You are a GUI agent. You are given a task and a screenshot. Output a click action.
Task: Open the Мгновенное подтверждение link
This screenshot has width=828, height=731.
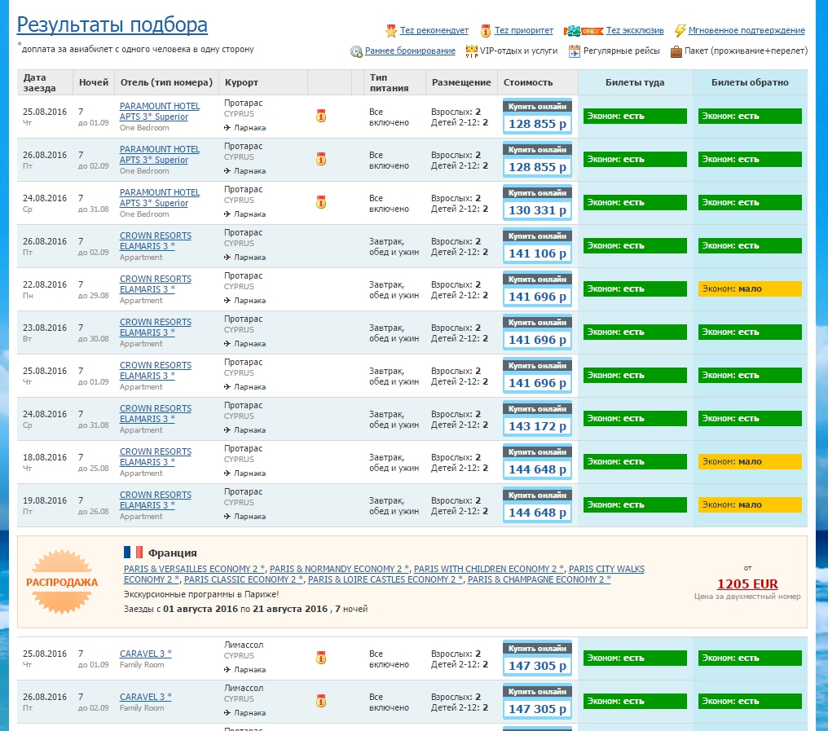[x=747, y=31]
